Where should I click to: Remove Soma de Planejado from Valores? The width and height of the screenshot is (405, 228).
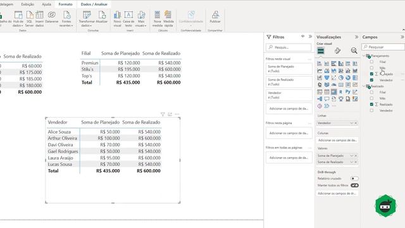tap(356, 156)
